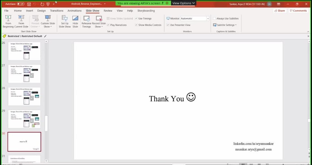Toggle the Play Narrations checkbox
Screen dimensions: 312x165
pos(108,25)
